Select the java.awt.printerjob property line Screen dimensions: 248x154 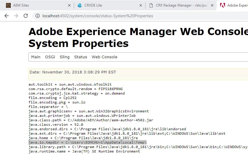pos(82,116)
